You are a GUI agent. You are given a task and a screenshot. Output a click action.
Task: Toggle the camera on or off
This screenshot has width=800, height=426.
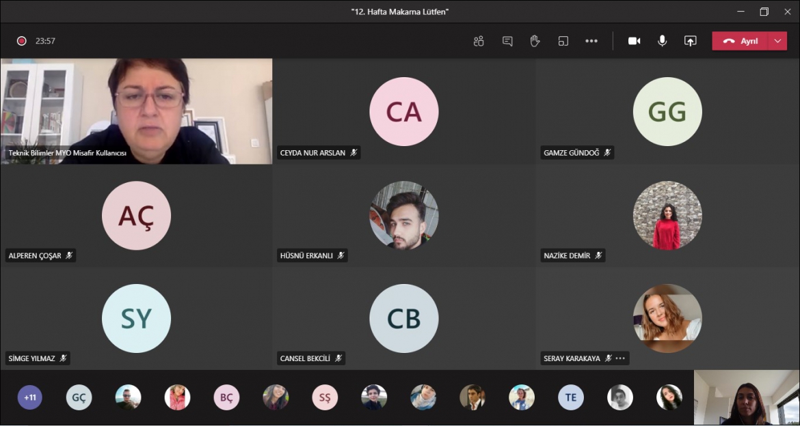pos(635,41)
